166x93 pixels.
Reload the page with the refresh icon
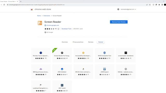[4, 5]
